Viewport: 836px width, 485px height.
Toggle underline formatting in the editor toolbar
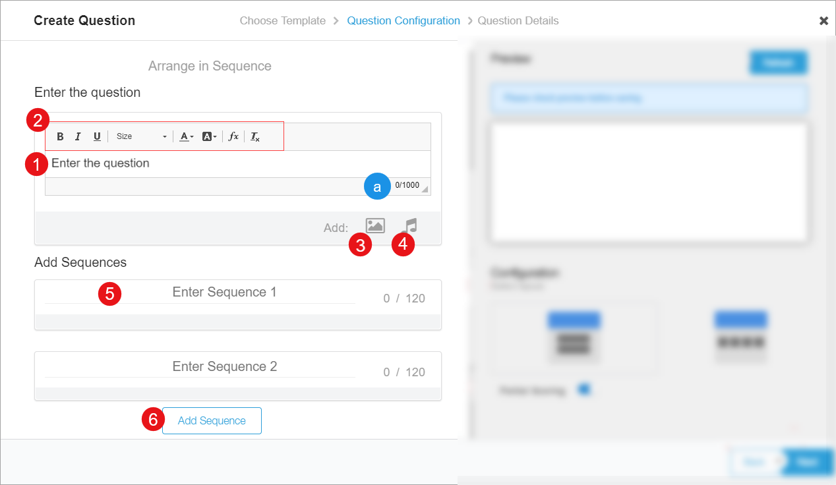(97, 136)
